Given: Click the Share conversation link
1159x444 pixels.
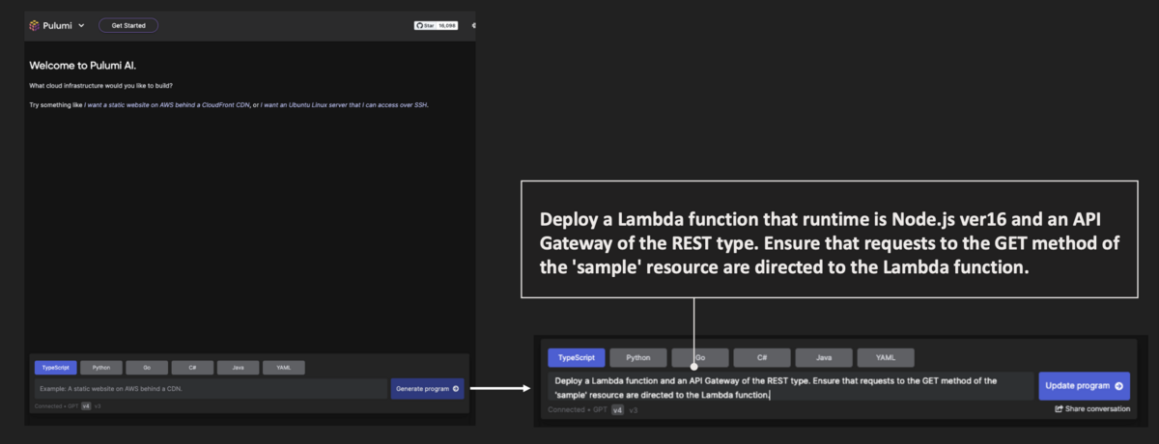Looking at the screenshot, I should [x=1092, y=409].
